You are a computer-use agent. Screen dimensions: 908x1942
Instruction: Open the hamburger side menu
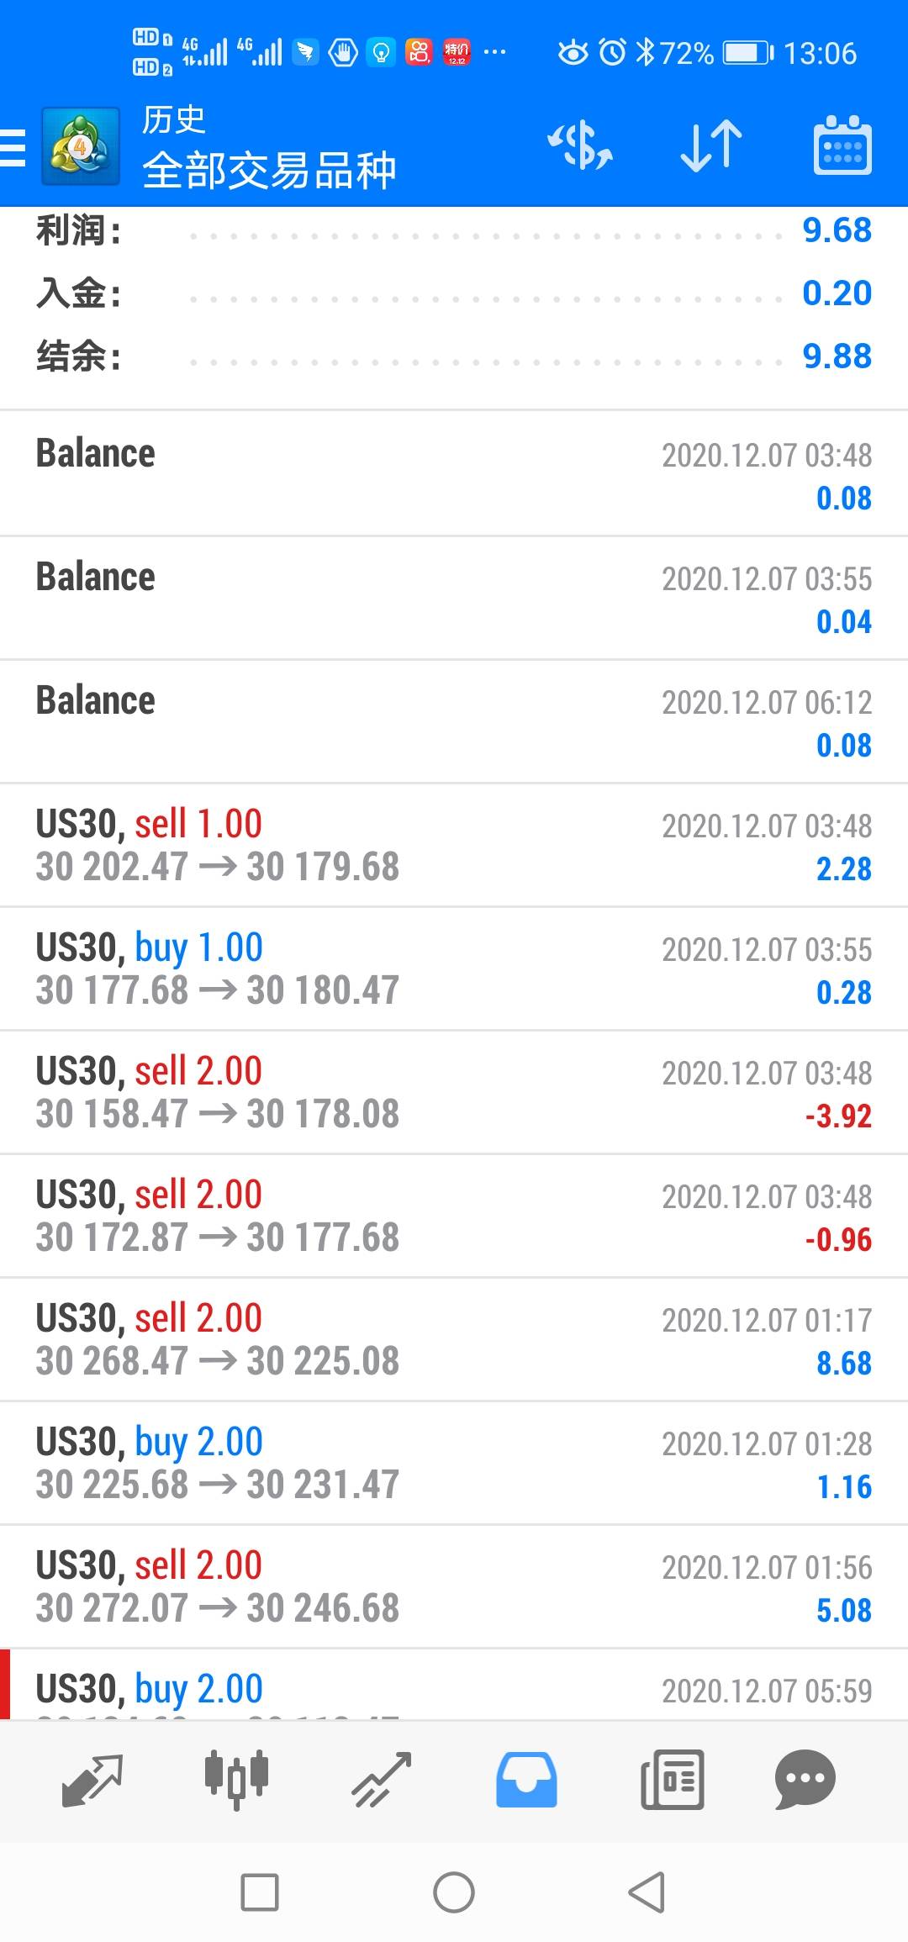pos(13,147)
